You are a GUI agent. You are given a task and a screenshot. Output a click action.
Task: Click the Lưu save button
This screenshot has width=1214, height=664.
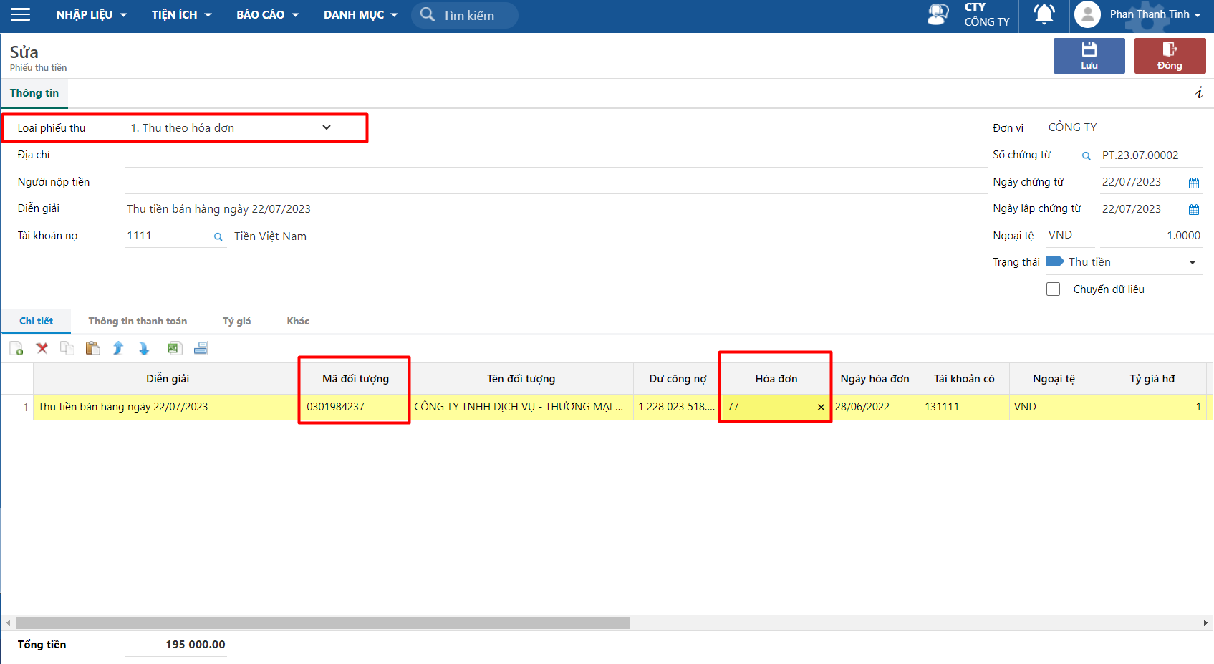click(1089, 56)
